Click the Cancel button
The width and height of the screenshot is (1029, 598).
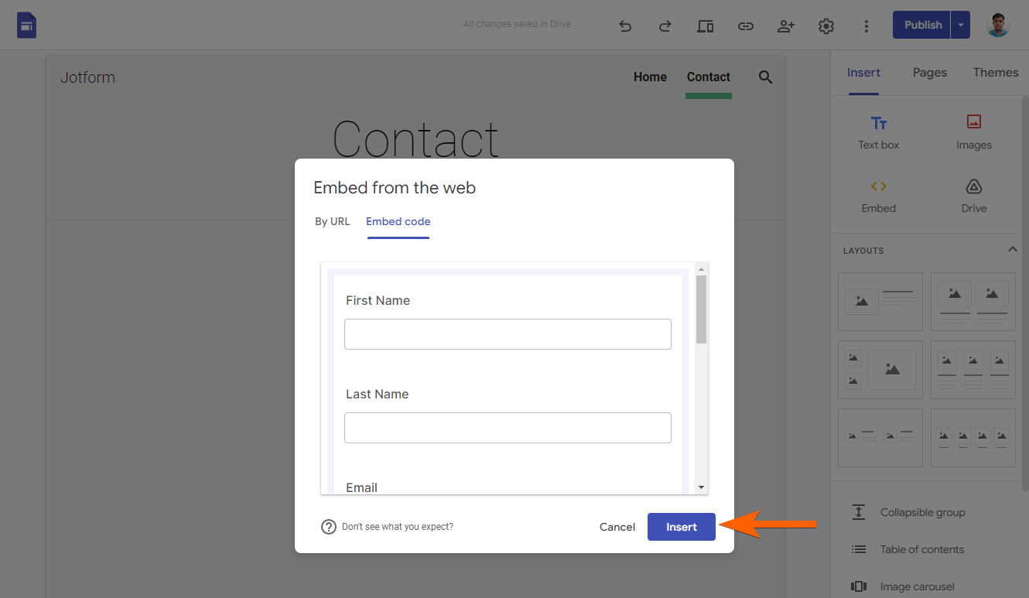click(x=617, y=527)
